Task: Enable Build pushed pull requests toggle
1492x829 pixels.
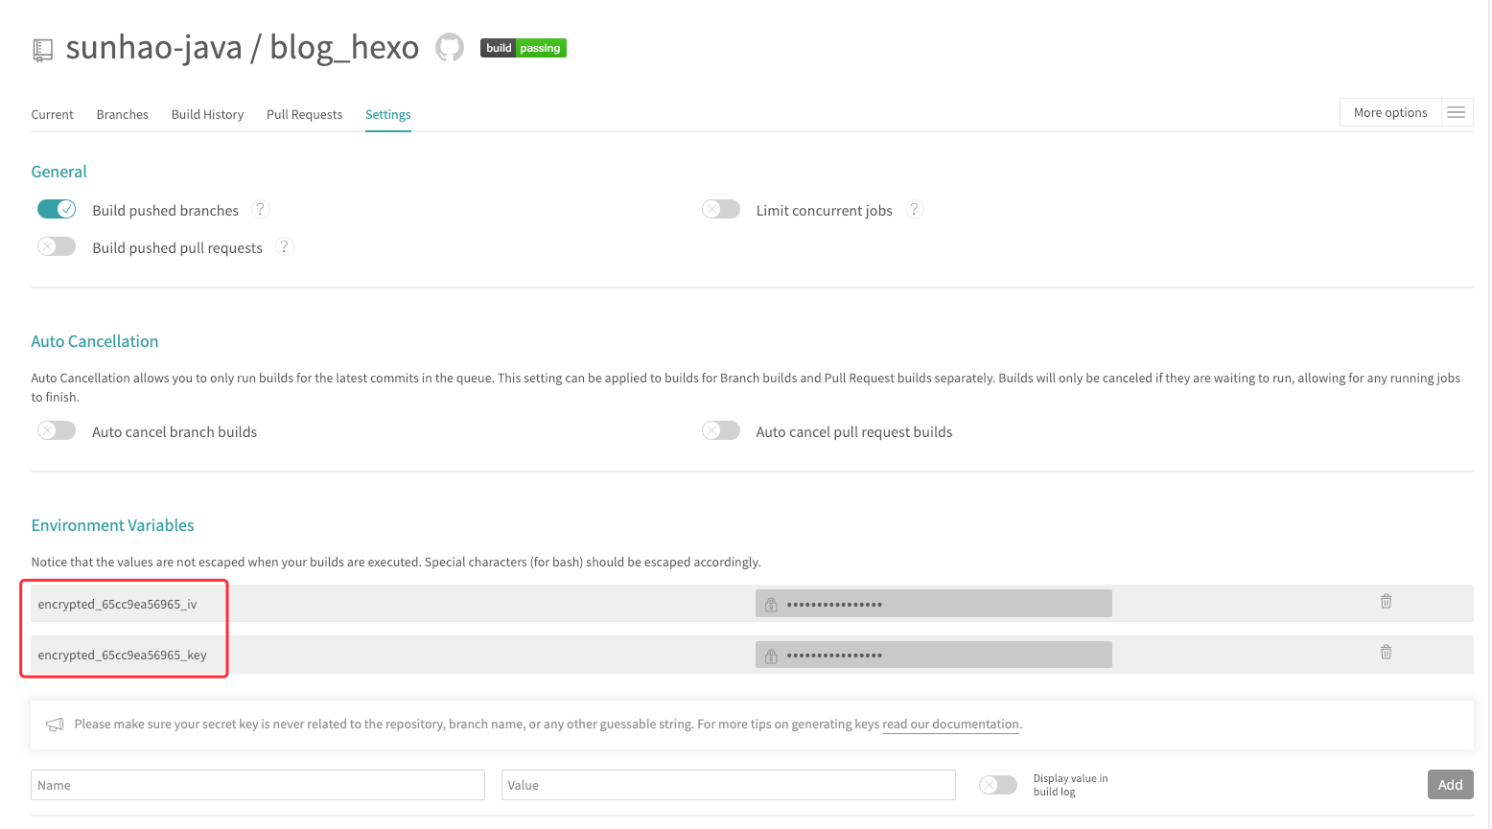Action: 57,246
